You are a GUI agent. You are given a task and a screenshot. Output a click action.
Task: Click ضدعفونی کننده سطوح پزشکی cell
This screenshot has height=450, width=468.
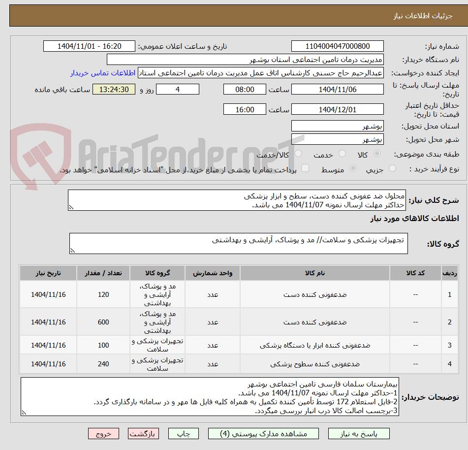click(x=315, y=364)
